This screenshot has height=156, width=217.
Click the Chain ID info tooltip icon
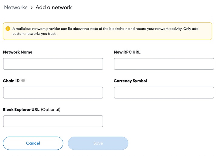click(23, 81)
